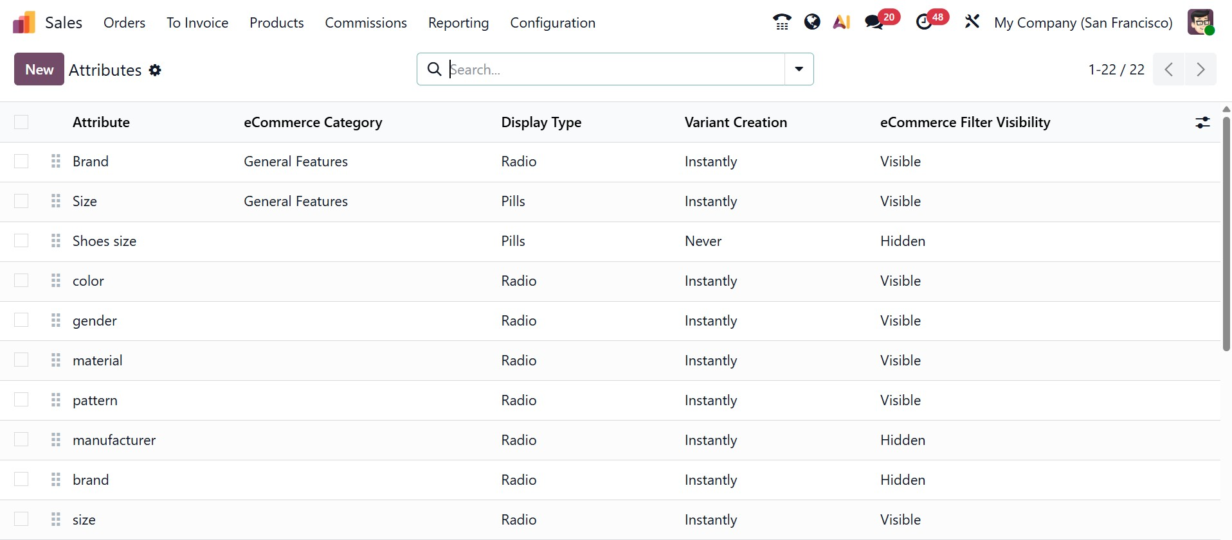Open the company switcher My Company (San Francisco)
This screenshot has width=1232, height=540.
(x=1083, y=23)
